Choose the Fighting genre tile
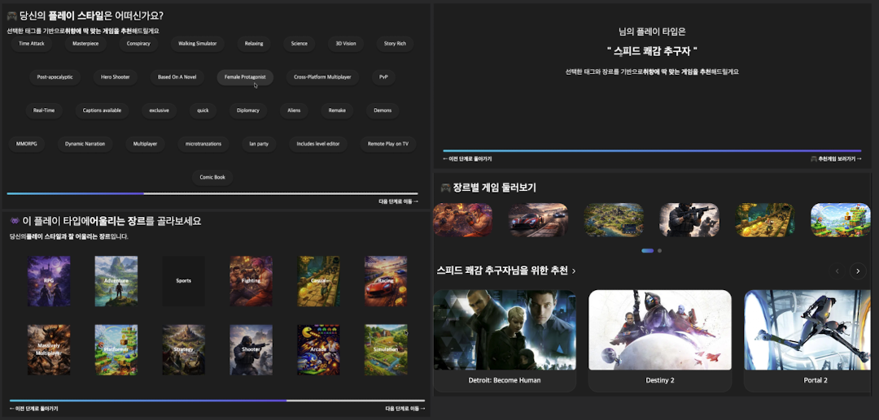 point(251,281)
